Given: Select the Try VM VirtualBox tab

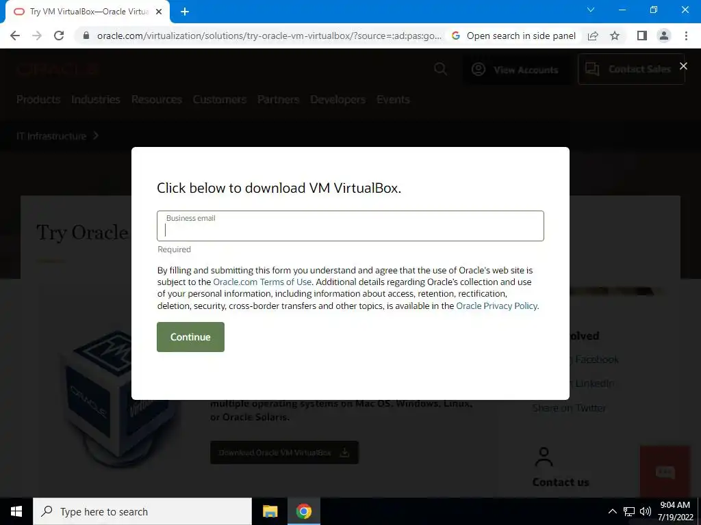Looking at the screenshot, I should click(85, 12).
